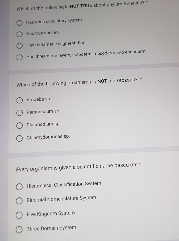Pick the 'Plasmodium sp.' radio button
179x241 pixels.
(20, 126)
